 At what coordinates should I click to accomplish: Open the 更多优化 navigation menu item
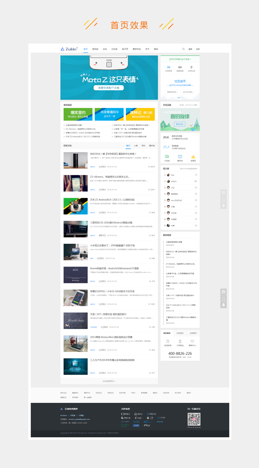(137, 49)
